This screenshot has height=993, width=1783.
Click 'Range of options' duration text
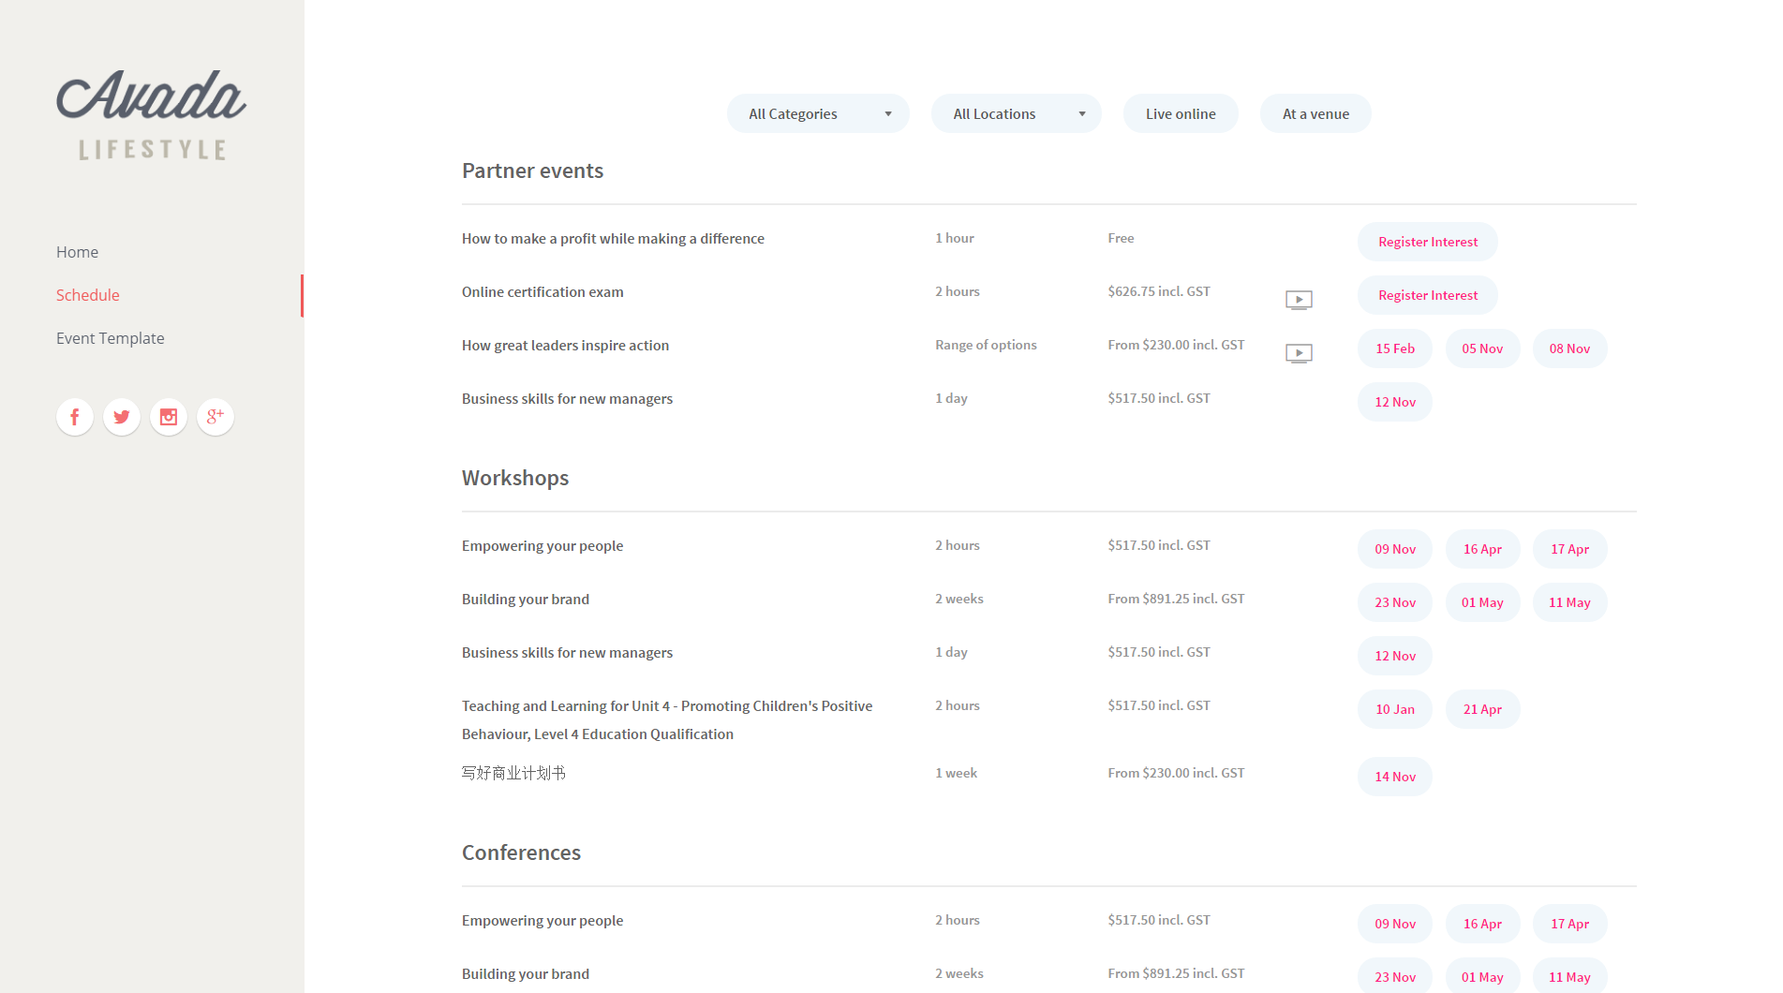coord(986,345)
